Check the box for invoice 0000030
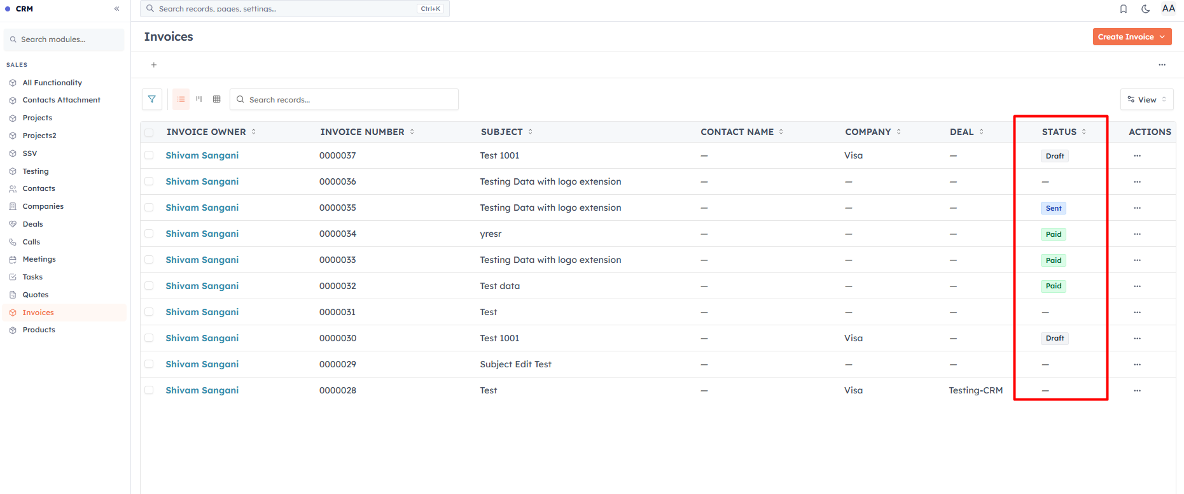1184x494 pixels. point(149,338)
